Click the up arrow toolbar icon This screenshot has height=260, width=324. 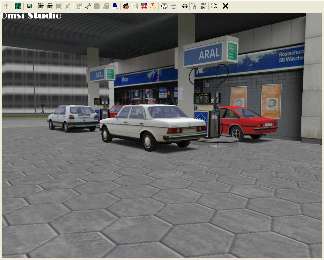(x=6, y=6)
